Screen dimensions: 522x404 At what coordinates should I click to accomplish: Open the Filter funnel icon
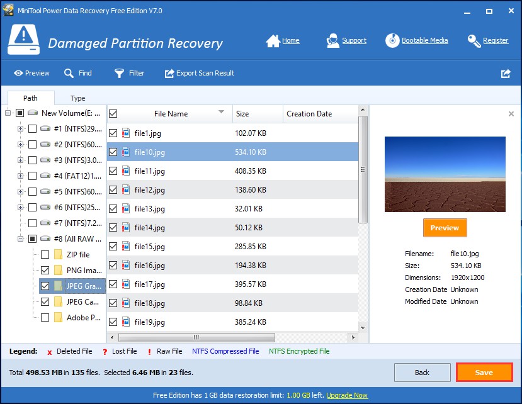pos(119,73)
